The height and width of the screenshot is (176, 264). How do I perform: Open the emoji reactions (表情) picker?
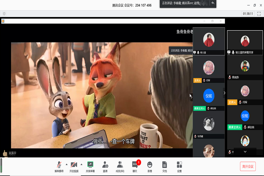pos(150,167)
